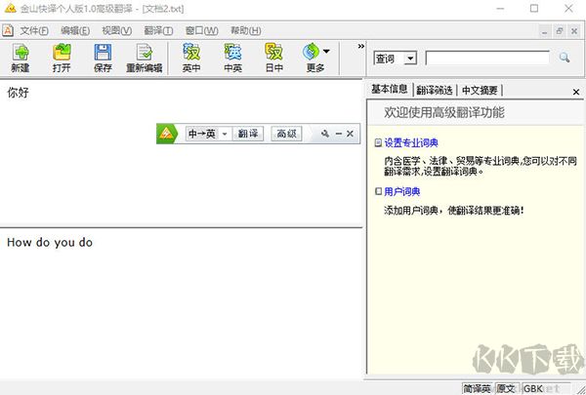Open the 用户词典 link
The height and width of the screenshot is (395, 586).
point(400,191)
